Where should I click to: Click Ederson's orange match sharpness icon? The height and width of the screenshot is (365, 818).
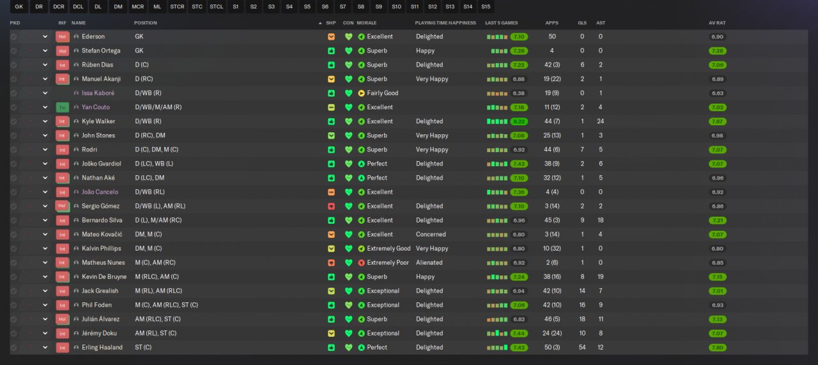coord(331,36)
